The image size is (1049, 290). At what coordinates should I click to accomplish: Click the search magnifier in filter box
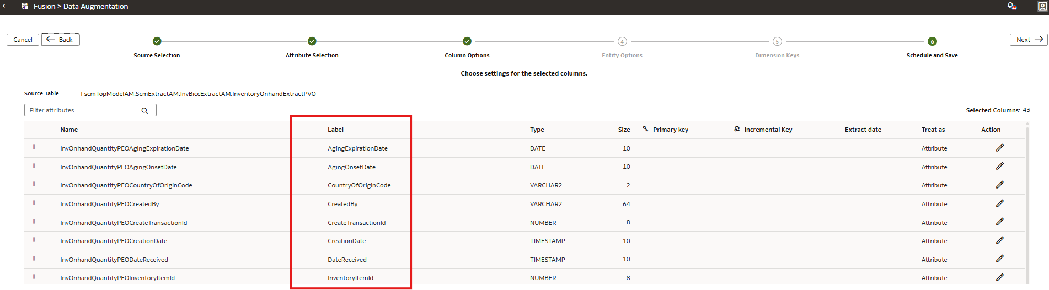point(144,110)
